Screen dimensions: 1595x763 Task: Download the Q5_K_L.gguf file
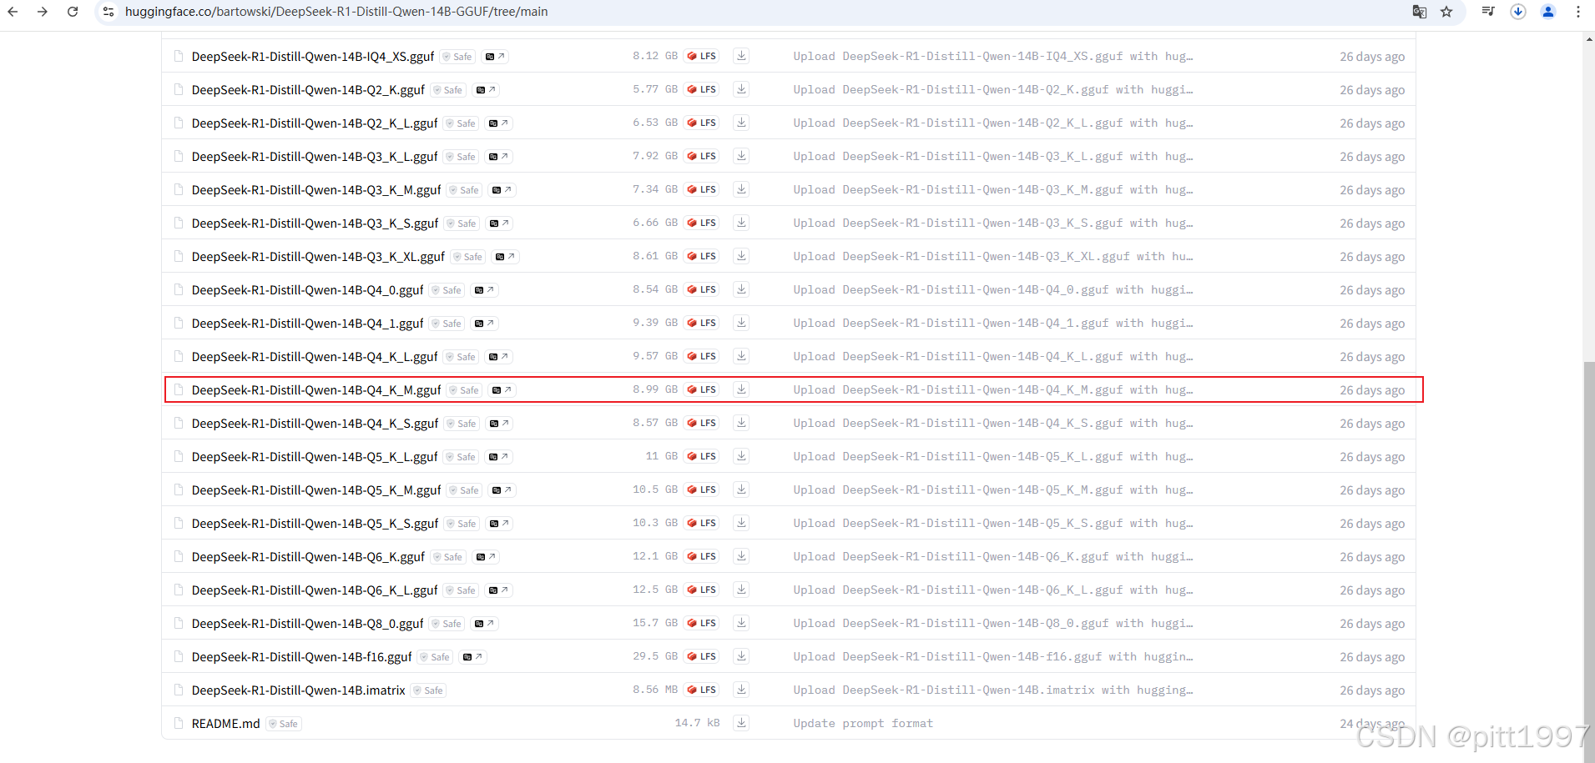click(741, 456)
